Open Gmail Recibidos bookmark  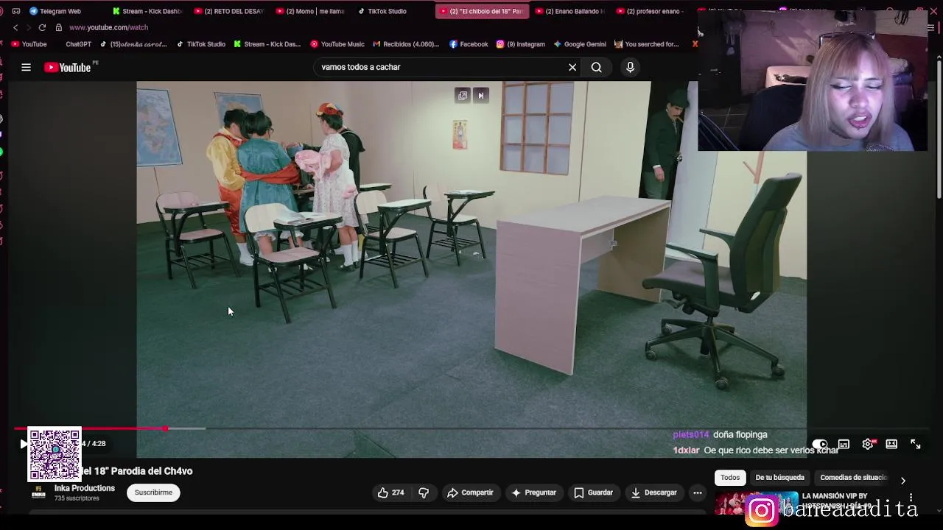[405, 44]
